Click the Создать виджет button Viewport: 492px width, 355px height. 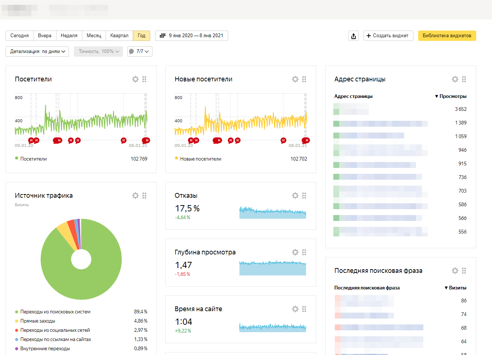pos(388,36)
